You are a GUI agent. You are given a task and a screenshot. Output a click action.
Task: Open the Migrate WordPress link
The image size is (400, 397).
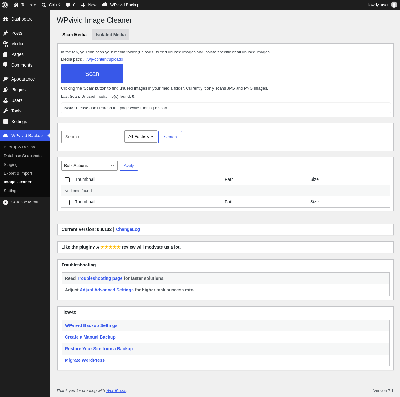coord(85,360)
